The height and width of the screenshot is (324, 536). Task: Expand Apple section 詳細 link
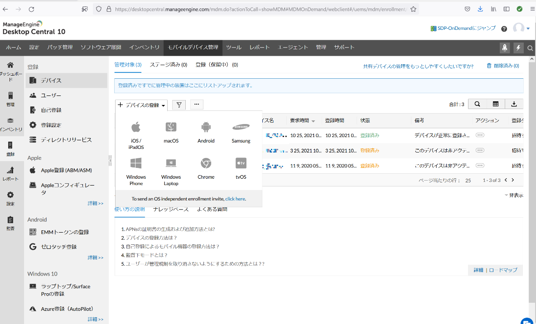(x=95, y=204)
